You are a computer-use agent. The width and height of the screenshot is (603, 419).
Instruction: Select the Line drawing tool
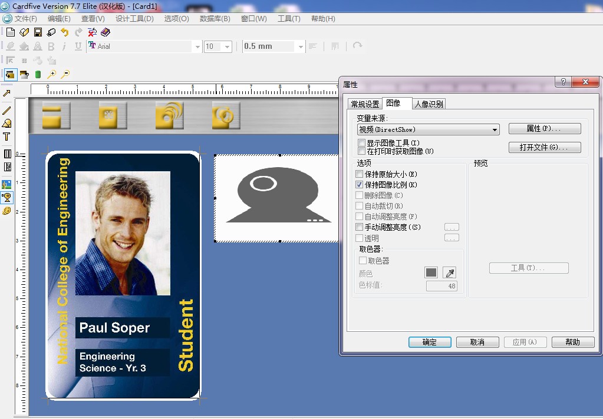6,111
